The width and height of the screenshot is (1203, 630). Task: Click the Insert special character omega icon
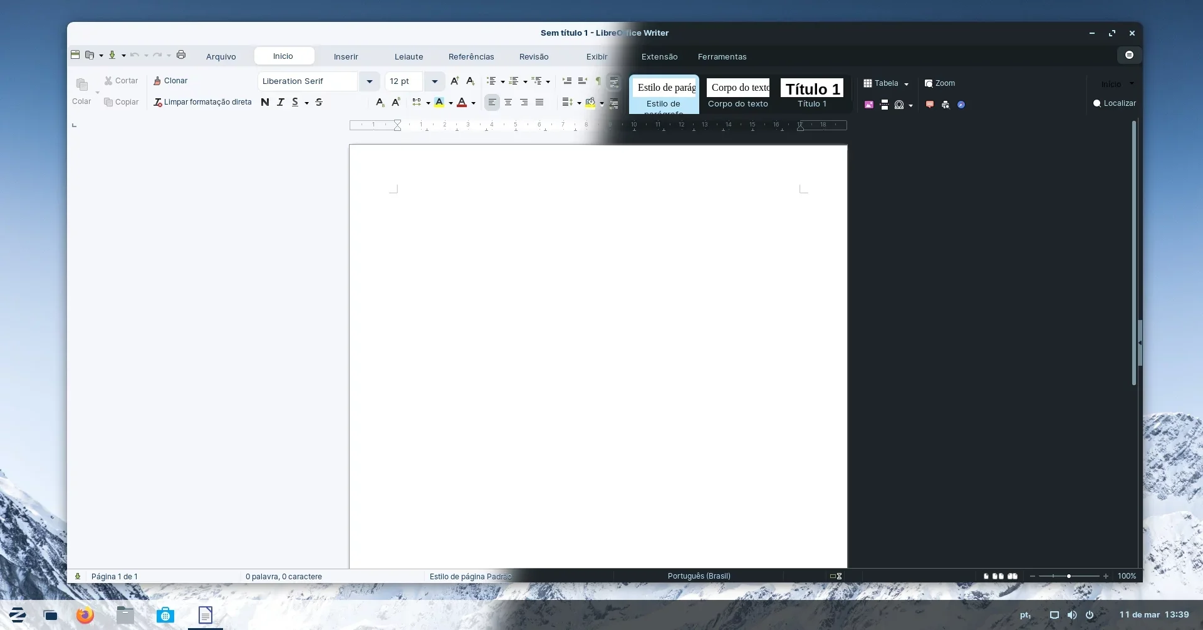pyautogui.click(x=899, y=105)
